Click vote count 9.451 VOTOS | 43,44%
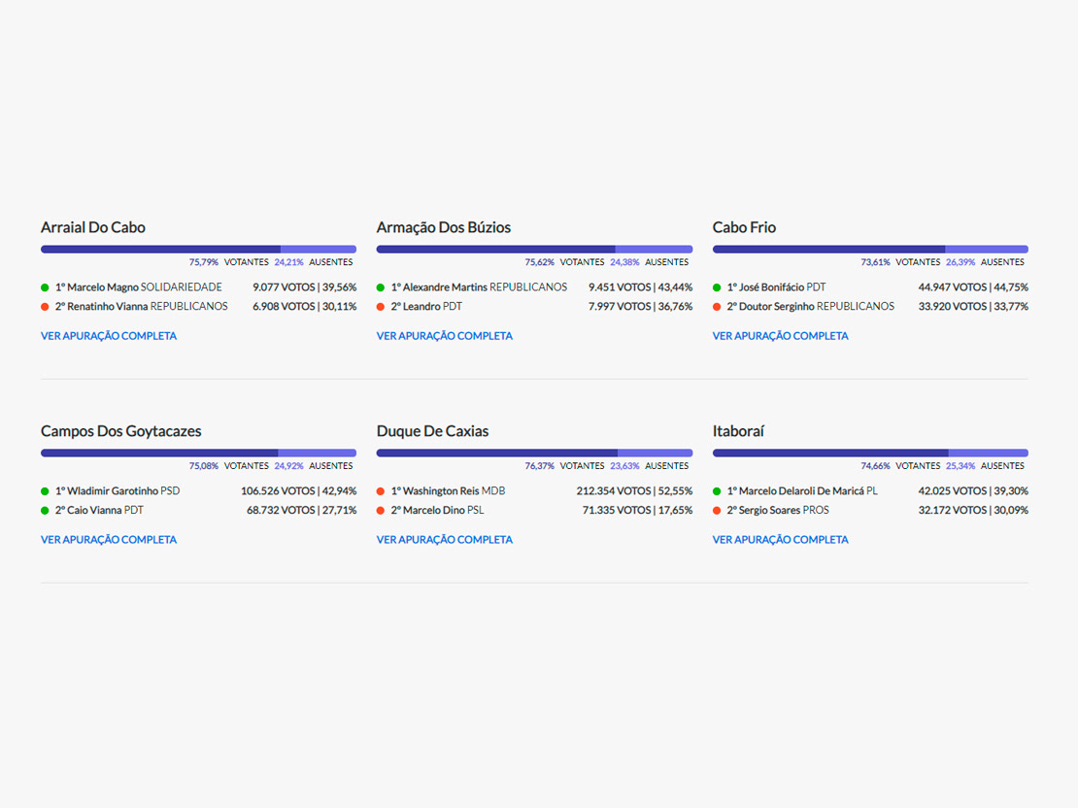This screenshot has height=808, width=1078. tap(640, 287)
